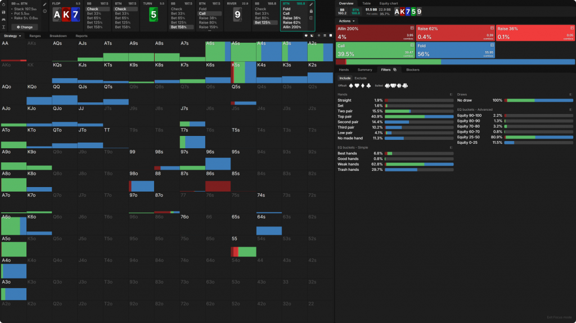
Task: Switch matrix to the solid square layout icon
Action: click(x=331, y=35)
